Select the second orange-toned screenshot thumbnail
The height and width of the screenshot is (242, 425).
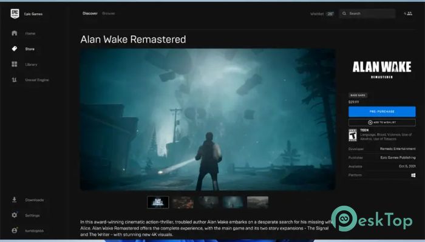click(x=183, y=202)
